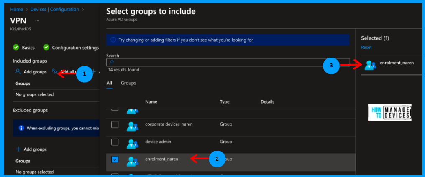
Task: Click the Search groups input field
Action: click(x=228, y=63)
